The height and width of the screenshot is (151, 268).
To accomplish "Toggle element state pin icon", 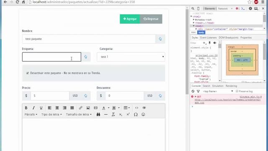I will [x=209, y=43].
